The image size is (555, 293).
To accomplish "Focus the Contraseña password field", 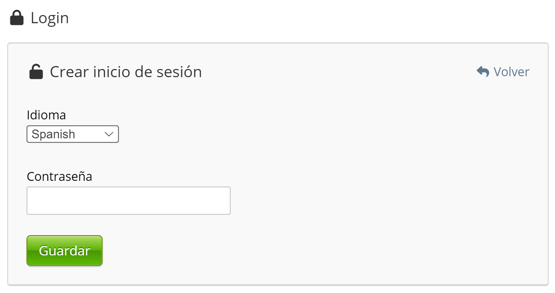I will coord(128,200).
